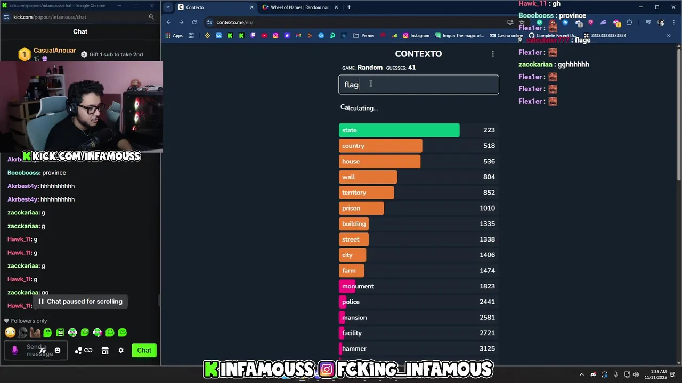Select the 'country' guess row
The height and width of the screenshot is (383, 682).
click(x=418, y=146)
